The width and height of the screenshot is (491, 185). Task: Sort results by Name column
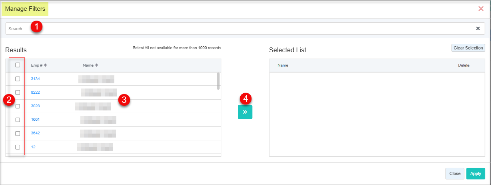(x=90, y=65)
